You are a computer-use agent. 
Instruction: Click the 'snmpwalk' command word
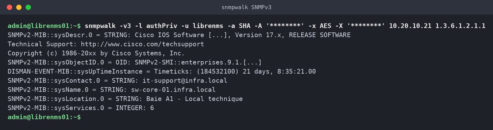[100, 26]
